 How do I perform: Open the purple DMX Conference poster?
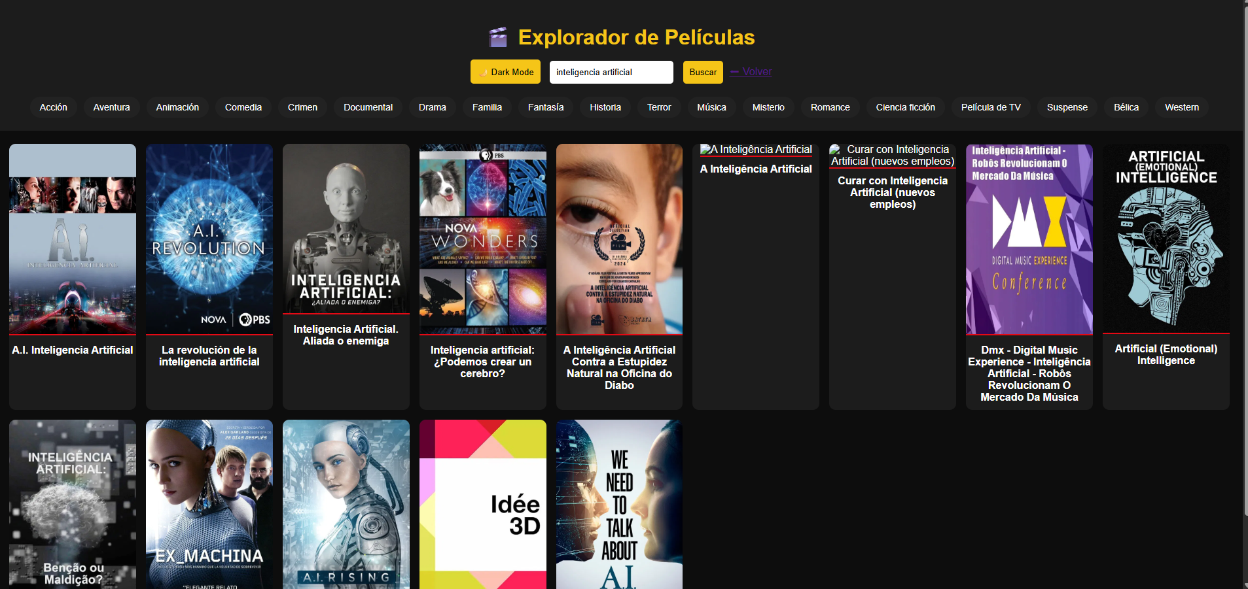[1029, 239]
